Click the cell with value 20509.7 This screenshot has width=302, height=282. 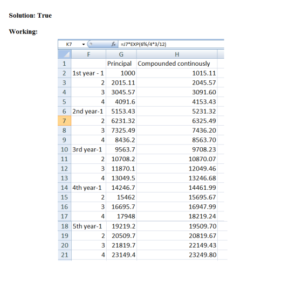[x=121, y=236]
